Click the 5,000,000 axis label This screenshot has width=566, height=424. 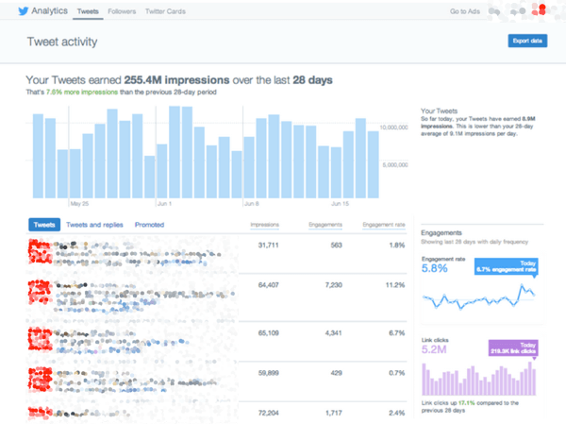tap(395, 165)
